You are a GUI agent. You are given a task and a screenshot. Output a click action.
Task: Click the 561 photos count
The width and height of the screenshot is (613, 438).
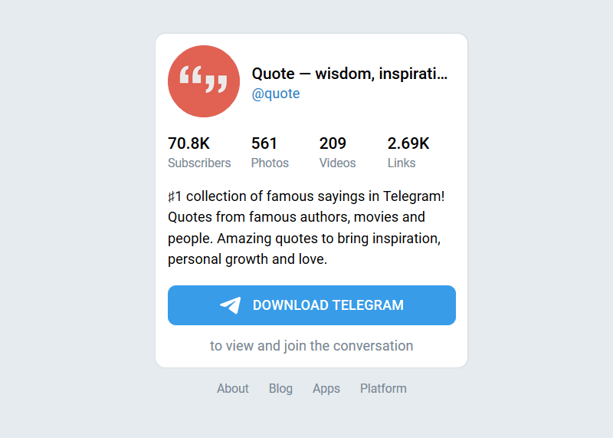[264, 143]
